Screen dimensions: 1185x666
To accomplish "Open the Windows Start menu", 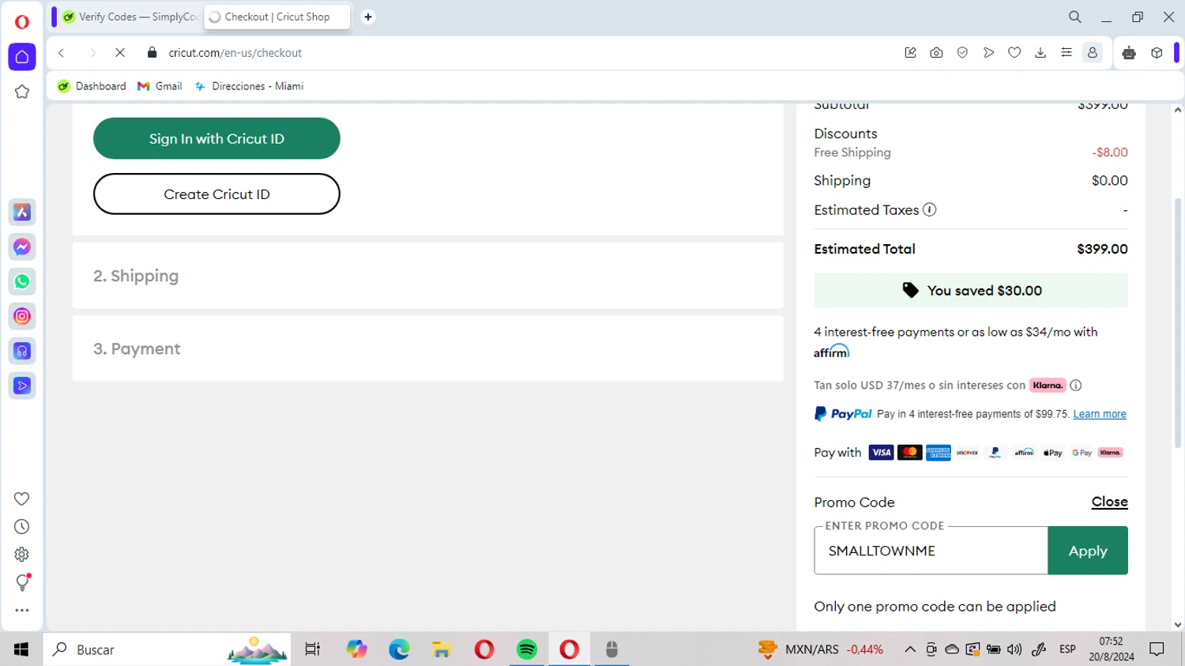I will point(21,649).
